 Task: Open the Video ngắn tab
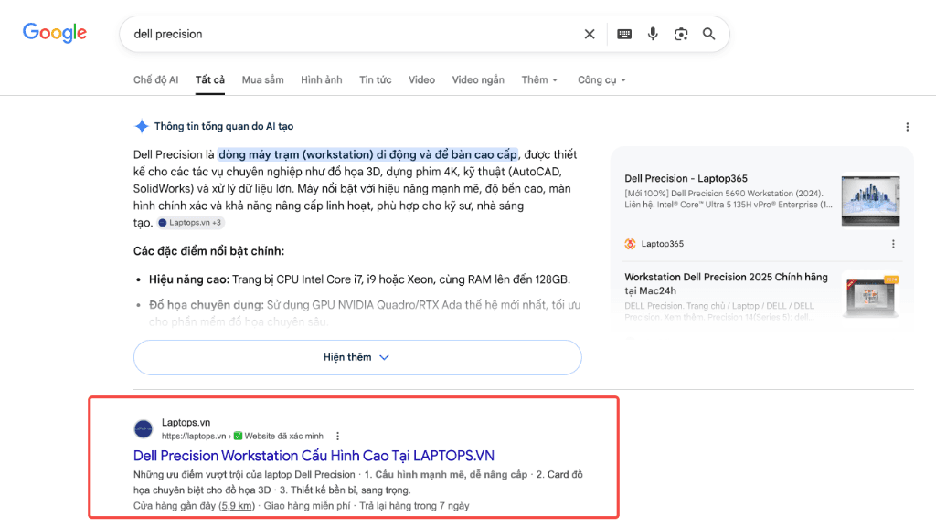coord(477,79)
